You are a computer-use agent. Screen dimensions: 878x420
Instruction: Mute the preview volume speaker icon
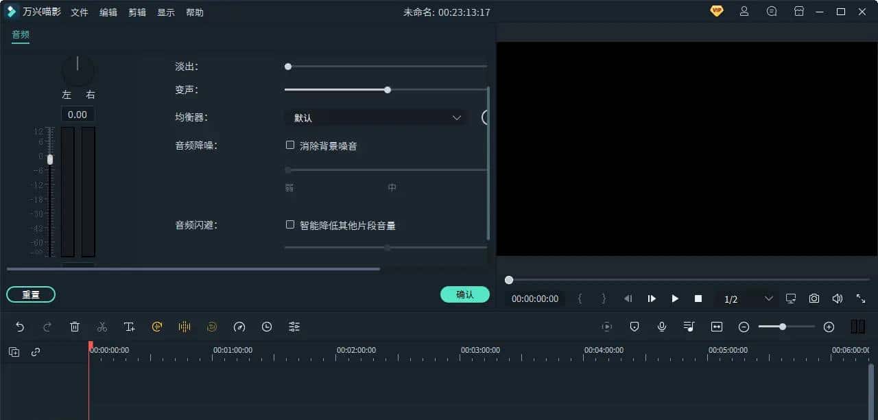pyautogui.click(x=837, y=299)
